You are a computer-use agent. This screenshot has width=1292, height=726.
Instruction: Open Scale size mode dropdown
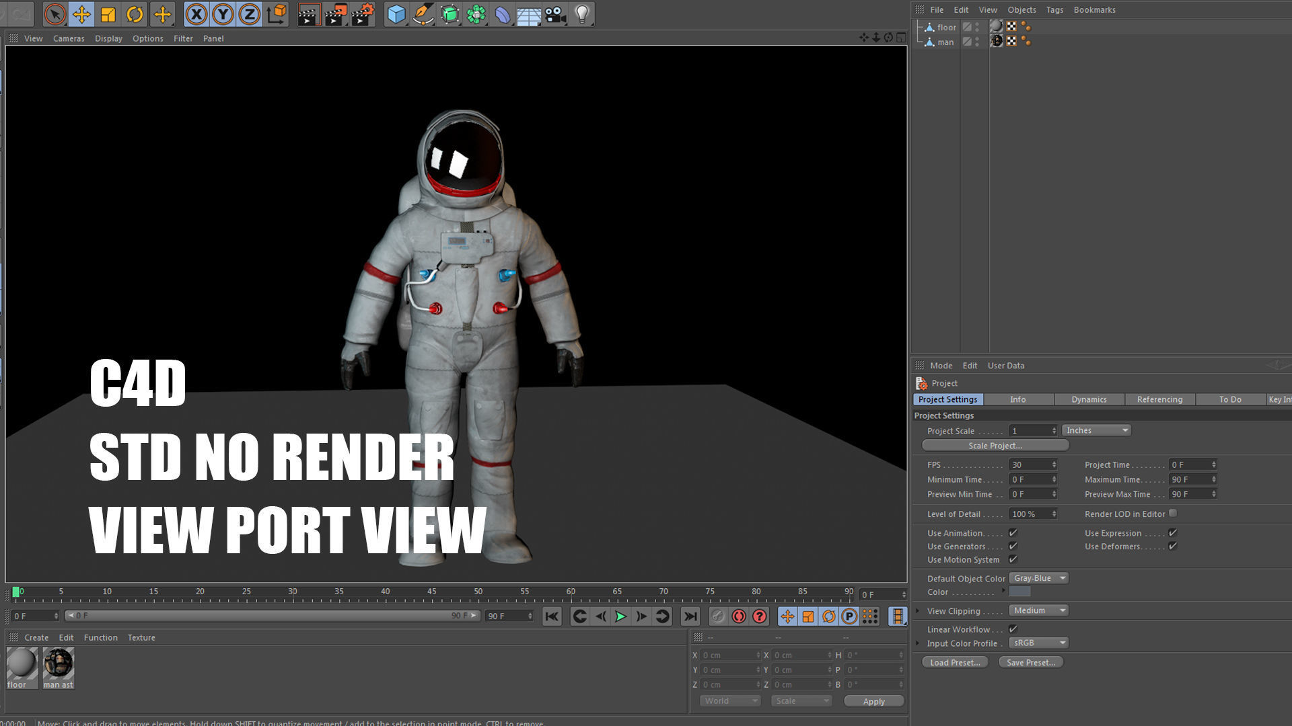[x=801, y=700]
